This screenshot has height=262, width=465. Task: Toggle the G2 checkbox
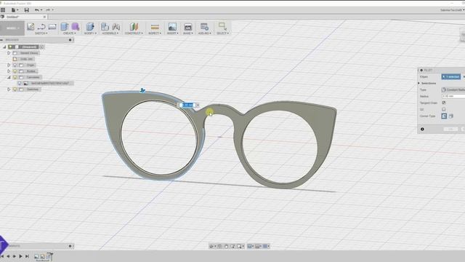pos(444,109)
